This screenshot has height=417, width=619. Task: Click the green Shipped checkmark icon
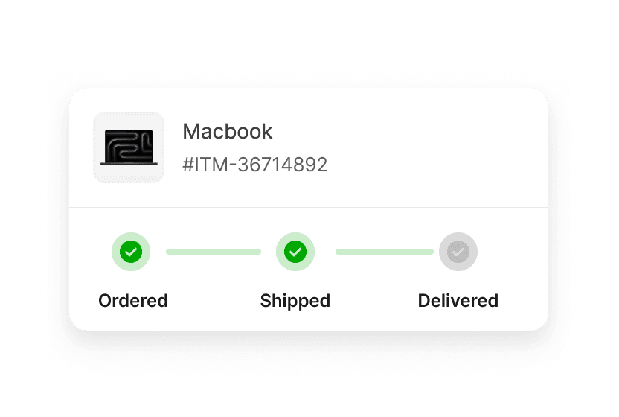(x=295, y=252)
